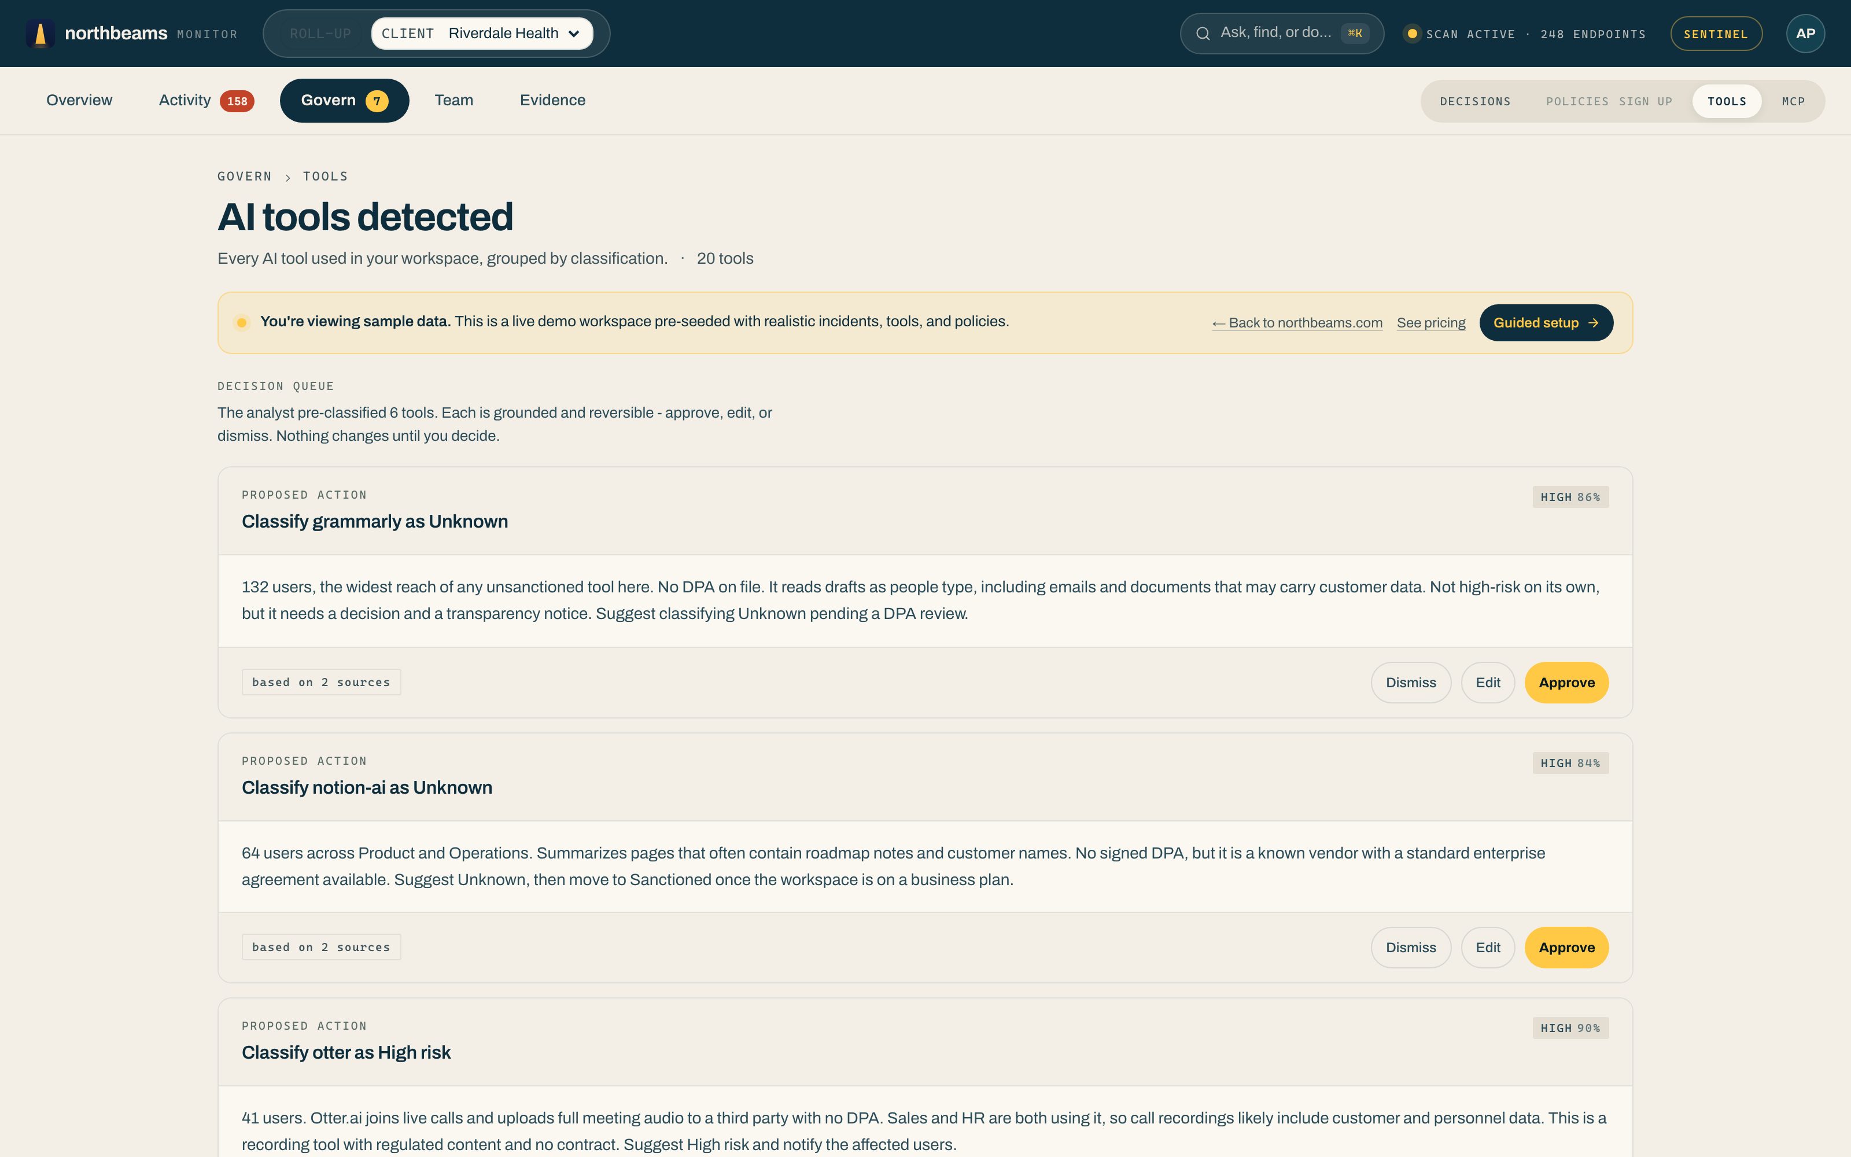The width and height of the screenshot is (1851, 1157).
Task: Dismiss the grammarly classification proposal
Action: click(x=1410, y=683)
